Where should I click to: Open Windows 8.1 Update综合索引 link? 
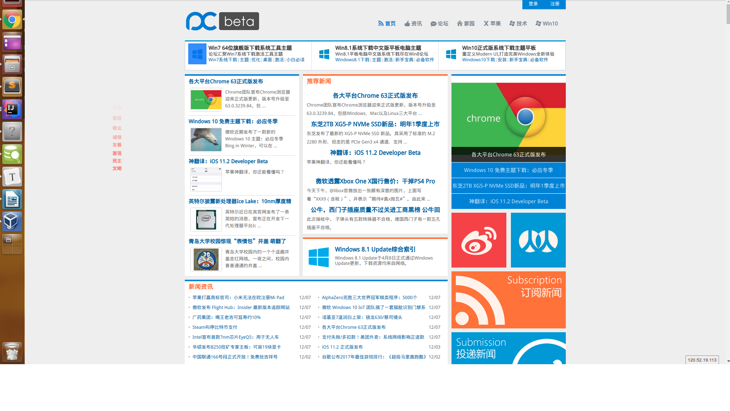click(x=375, y=250)
